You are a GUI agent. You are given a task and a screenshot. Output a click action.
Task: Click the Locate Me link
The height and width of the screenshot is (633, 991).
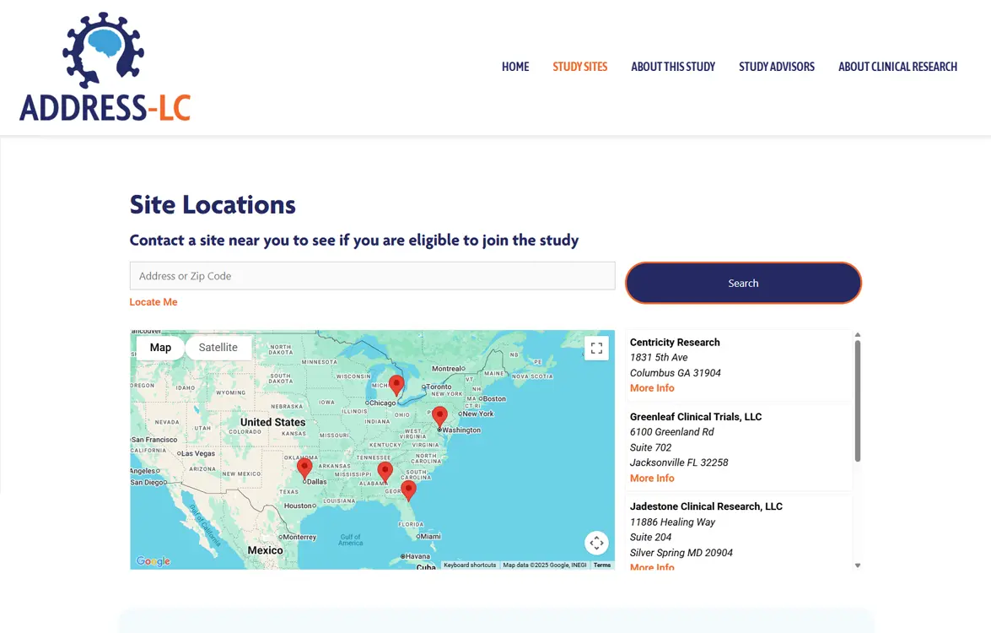click(x=153, y=302)
